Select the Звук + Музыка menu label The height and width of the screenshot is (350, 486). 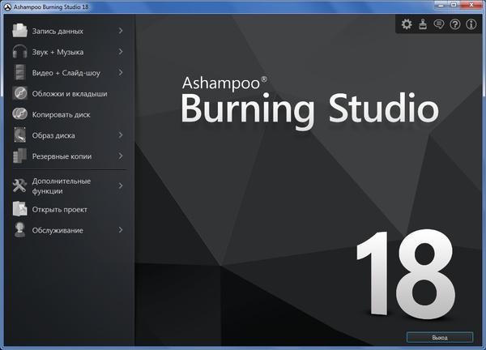point(58,52)
